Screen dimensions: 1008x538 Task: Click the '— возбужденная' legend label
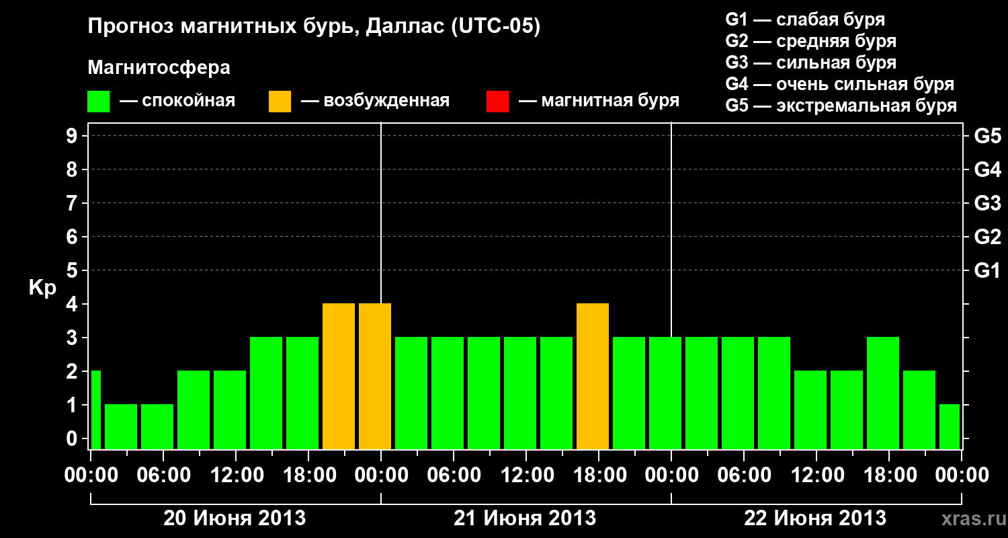[375, 101]
